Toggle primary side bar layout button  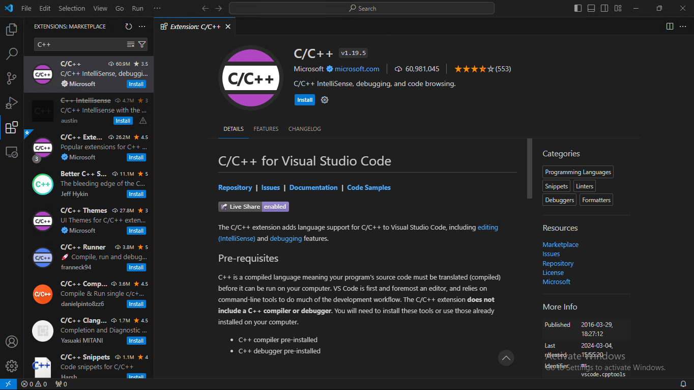[x=578, y=8]
